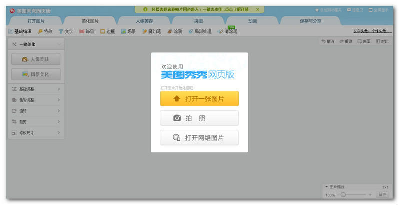
Task: Open the green banner watermark removal details link
Action: coord(200,9)
